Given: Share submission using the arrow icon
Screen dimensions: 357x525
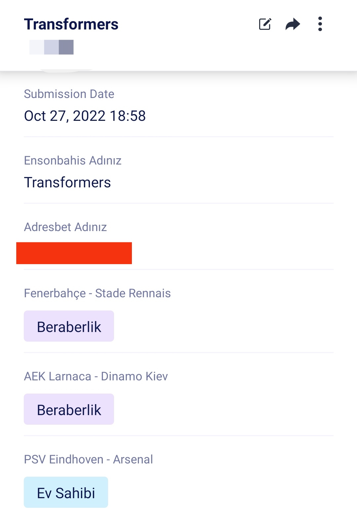Looking at the screenshot, I should [x=293, y=24].
